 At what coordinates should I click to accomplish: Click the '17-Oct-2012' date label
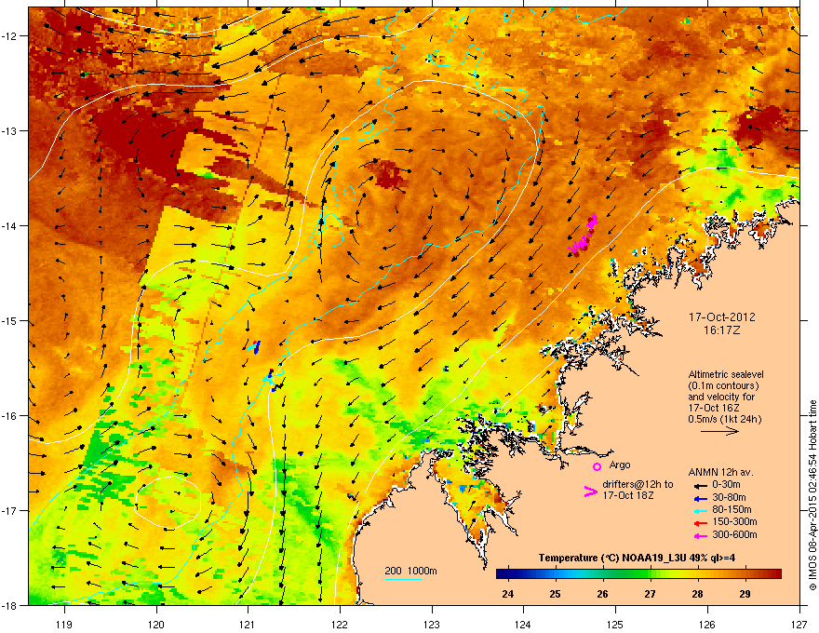tap(721, 317)
